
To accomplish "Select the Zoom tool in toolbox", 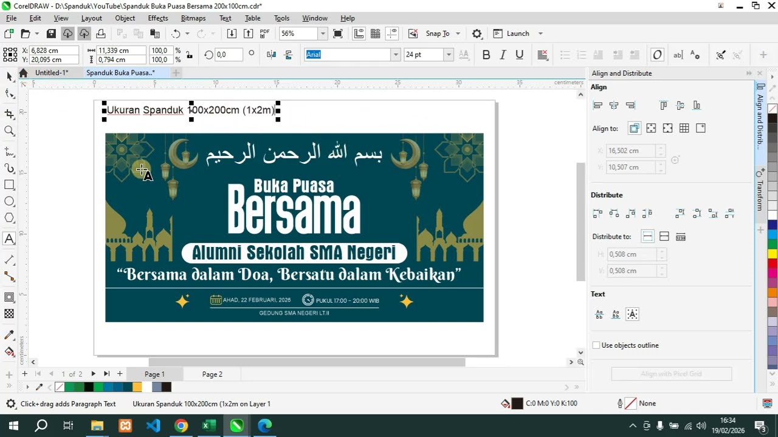I will [x=9, y=130].
